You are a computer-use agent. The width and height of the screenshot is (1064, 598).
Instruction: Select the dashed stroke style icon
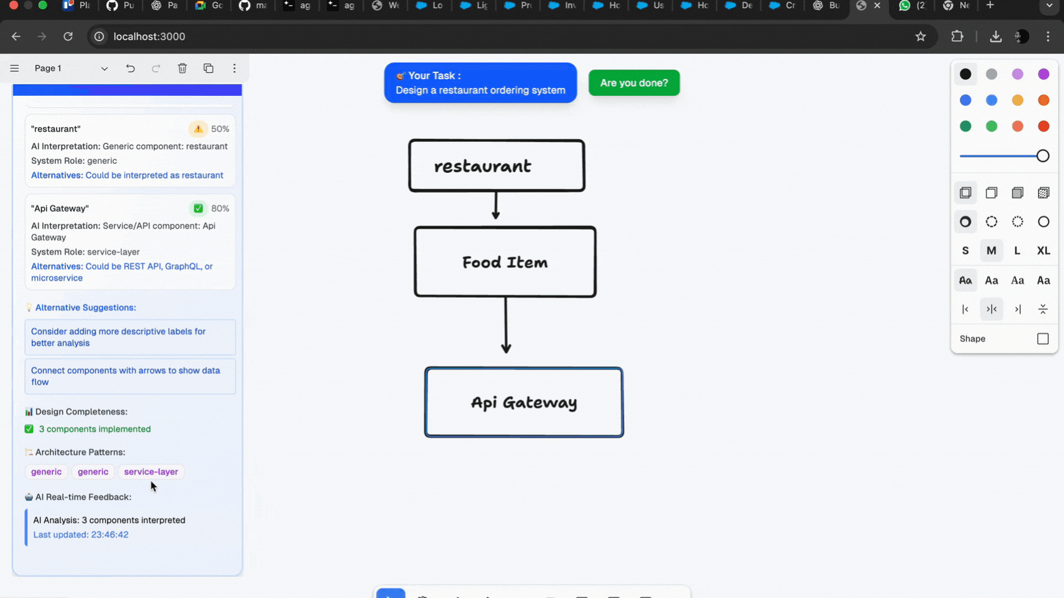[x=991, y=222]
